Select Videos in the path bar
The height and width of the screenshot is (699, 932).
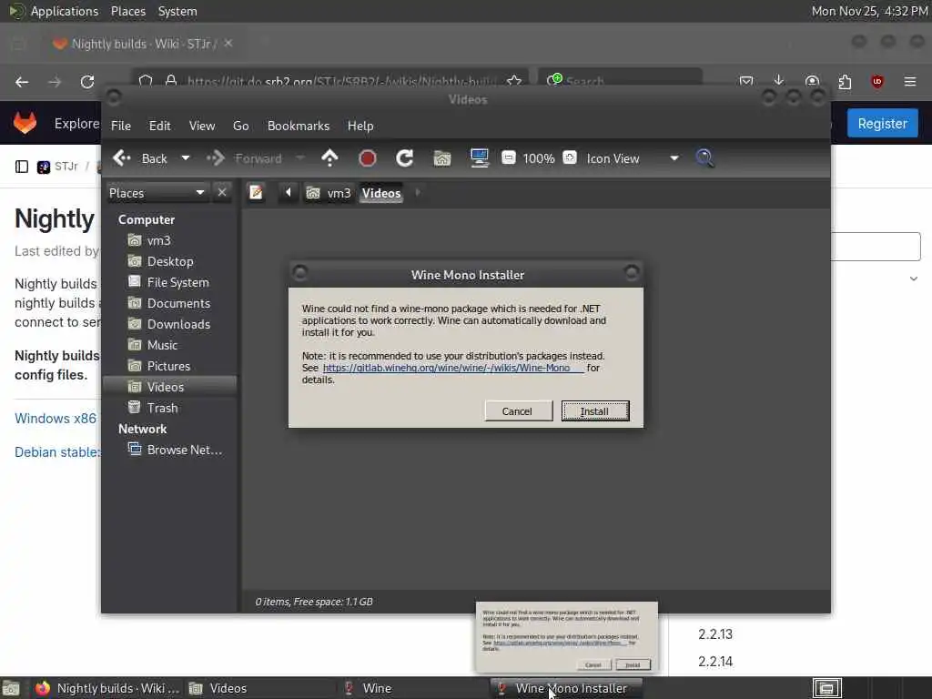click(381, 193)
